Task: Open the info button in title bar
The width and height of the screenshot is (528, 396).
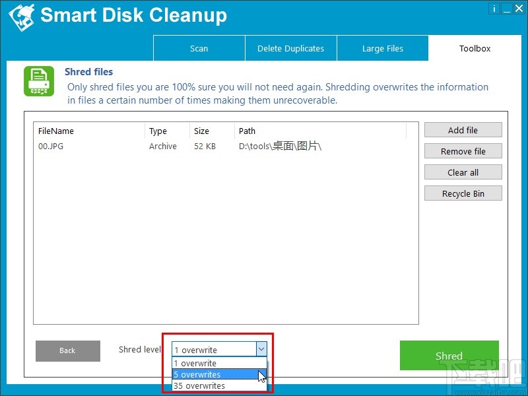Action: pos(494,9)
